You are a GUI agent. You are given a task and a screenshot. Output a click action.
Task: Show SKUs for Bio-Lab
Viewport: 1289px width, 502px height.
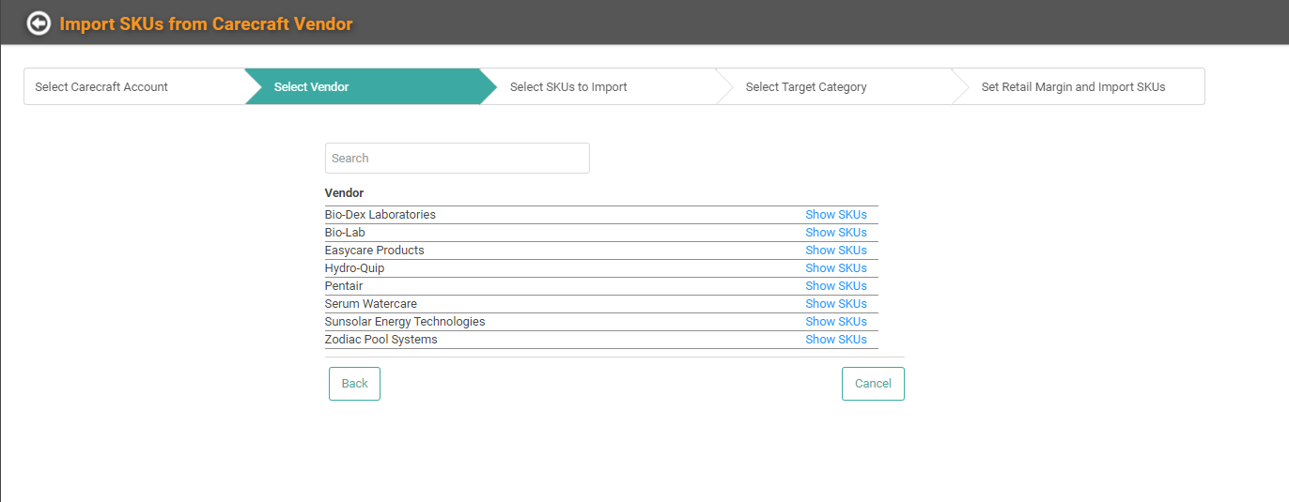click(836, 233)
